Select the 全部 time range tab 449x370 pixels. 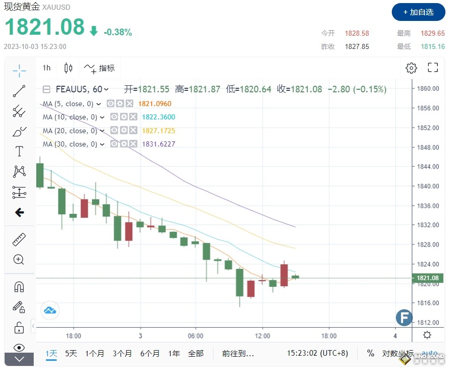click(196, 354)
